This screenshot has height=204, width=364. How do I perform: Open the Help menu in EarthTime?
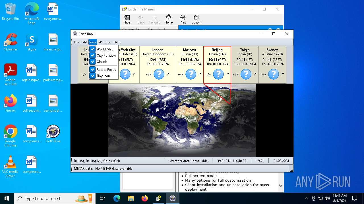117,42
